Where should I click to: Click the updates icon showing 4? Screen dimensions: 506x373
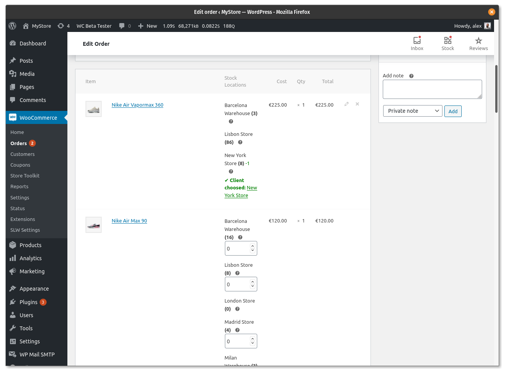pyautogui.click(x=61, y=26)
